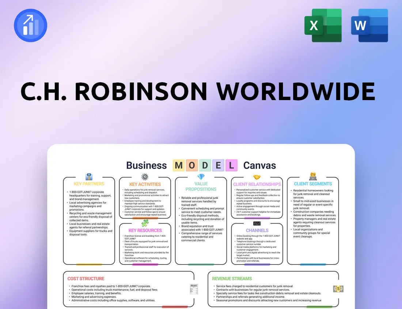Image resolution: width=402 pixels, height=309 pixels.
Task: Click the blue bar-chart arrow logo
Action: pos(30,25)
